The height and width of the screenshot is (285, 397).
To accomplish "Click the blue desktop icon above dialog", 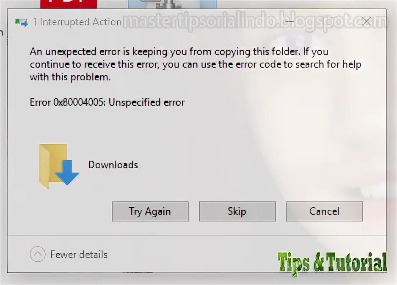I will point(172,4).
